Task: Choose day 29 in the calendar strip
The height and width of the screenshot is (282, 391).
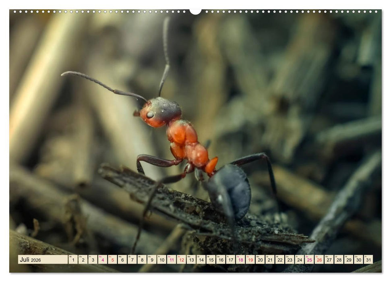Action: tap(349, 259)
